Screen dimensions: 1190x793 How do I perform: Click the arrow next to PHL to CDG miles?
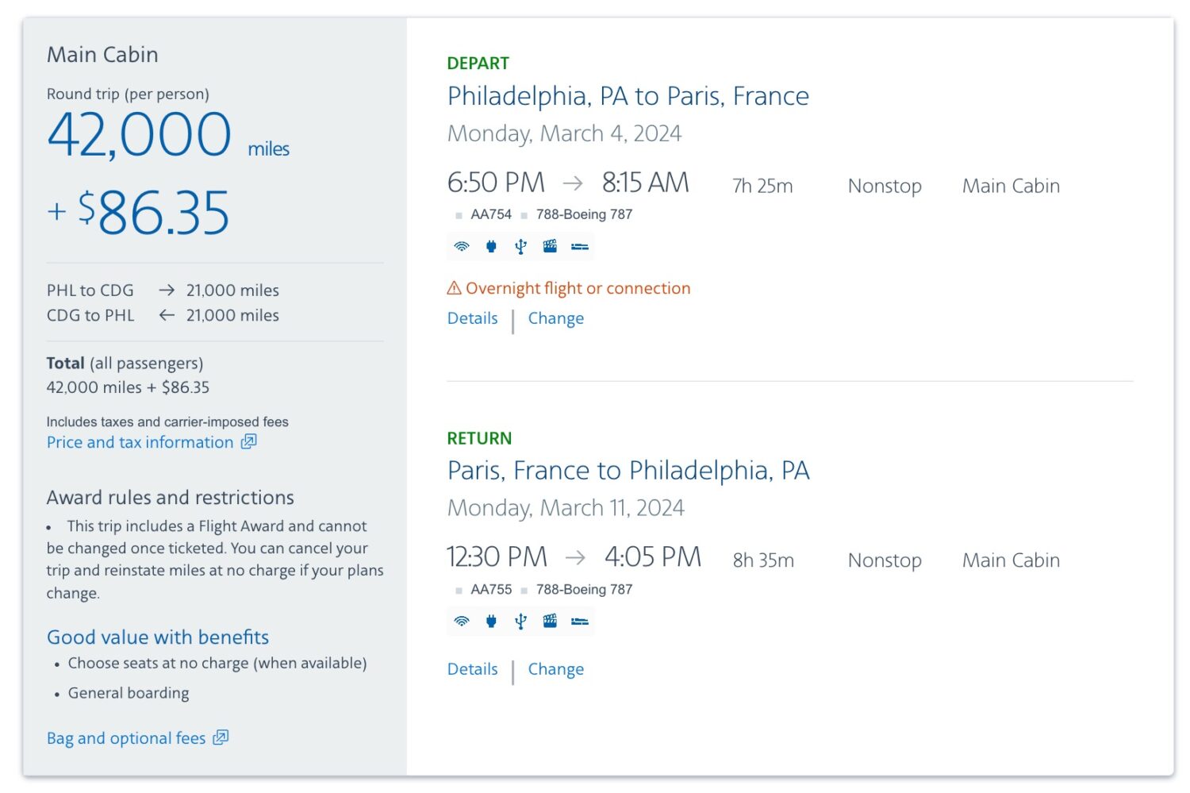pyautogui.click(x=167, y=290)
